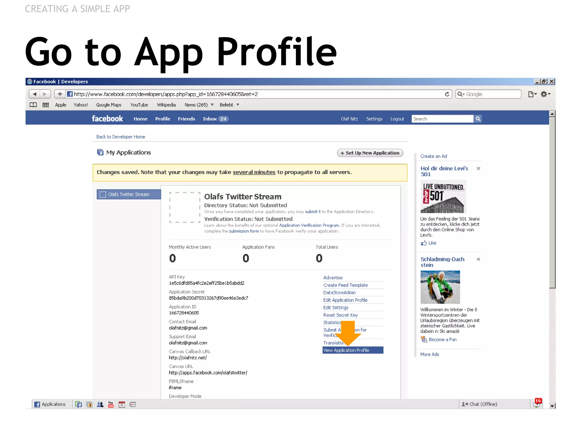The image size is (586, 440).
Task: Open notes icon in bottom bar
Action: (x=132, y=404)
